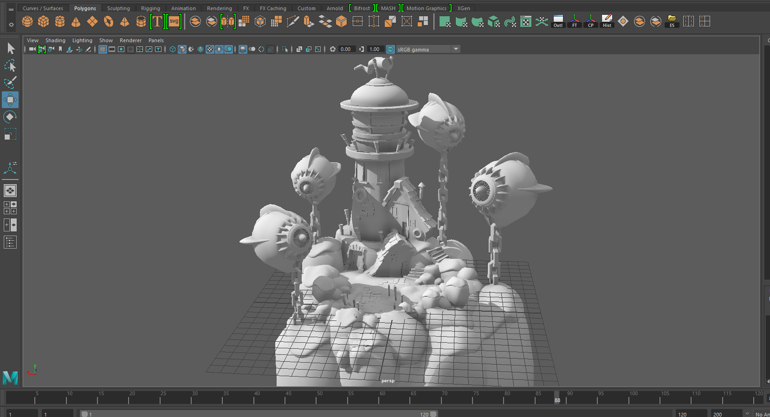Open the Renderer panel menu
770x417 pixels.
131,40
